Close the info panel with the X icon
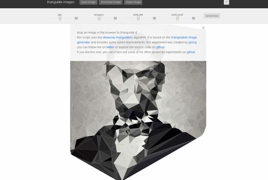The image size is (268, 180). (203, 28)
